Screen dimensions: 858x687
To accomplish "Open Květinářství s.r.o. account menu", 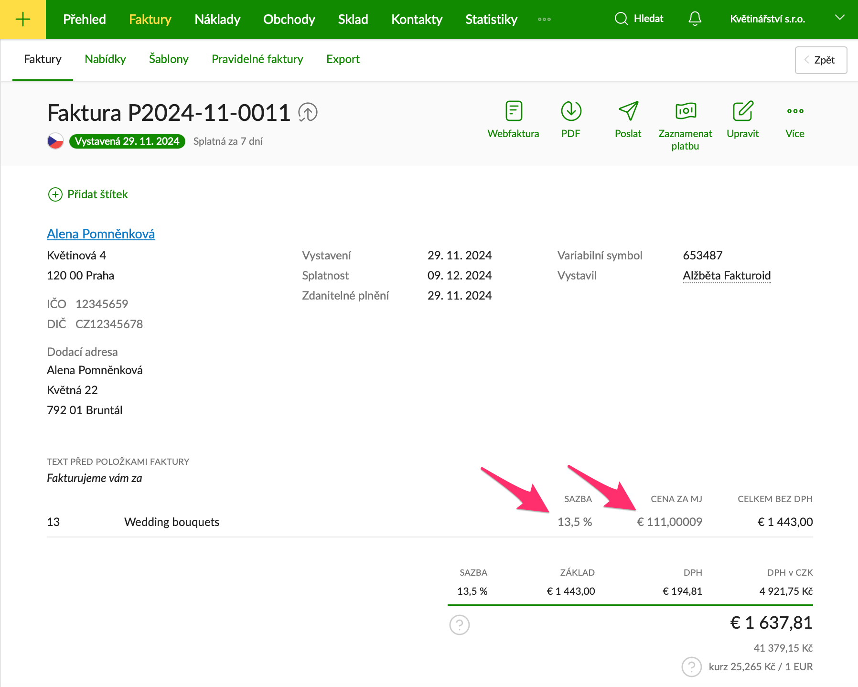I will click(768, 19).
